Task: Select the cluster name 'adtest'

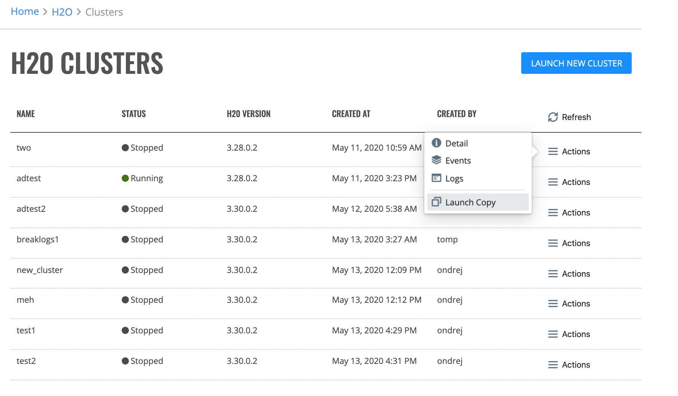Action: click(29, 178)
